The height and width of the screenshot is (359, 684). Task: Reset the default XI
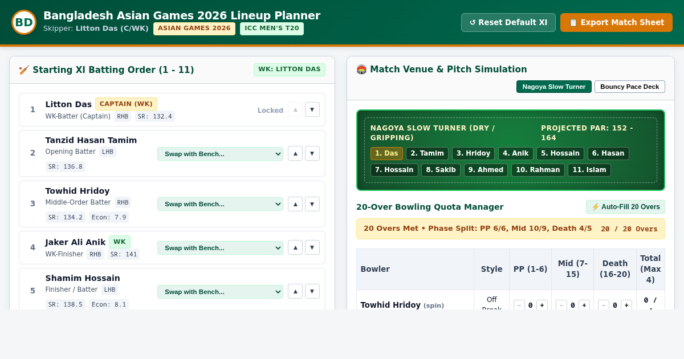point(508,22)
